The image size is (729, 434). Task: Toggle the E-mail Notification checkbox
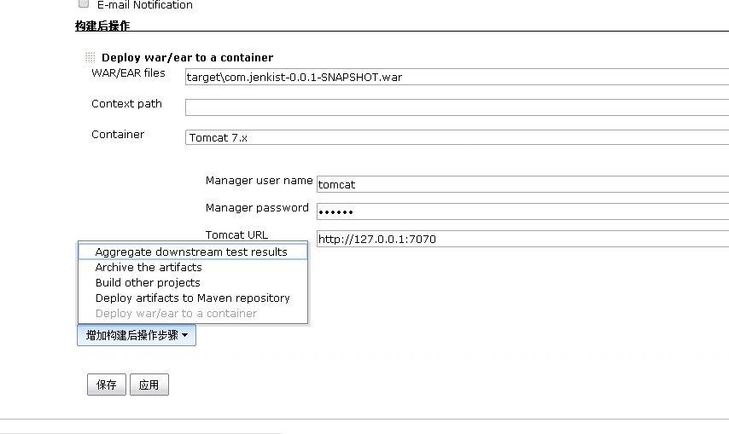[84, 3]
